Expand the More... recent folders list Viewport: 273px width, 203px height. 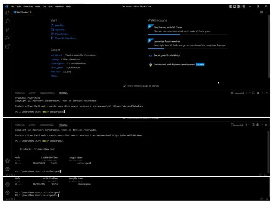[54, 76]
